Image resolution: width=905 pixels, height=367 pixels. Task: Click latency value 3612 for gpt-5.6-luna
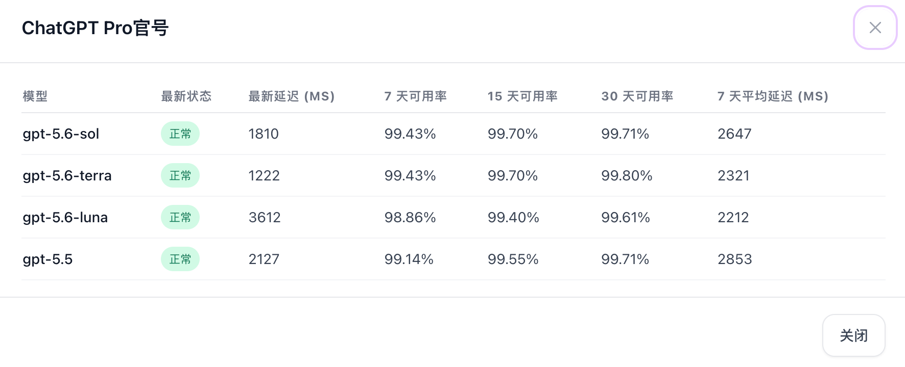pyautogui.click(x=265, y=218)
